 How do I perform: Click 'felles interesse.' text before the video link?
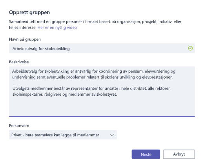click(x=23, y=27)
